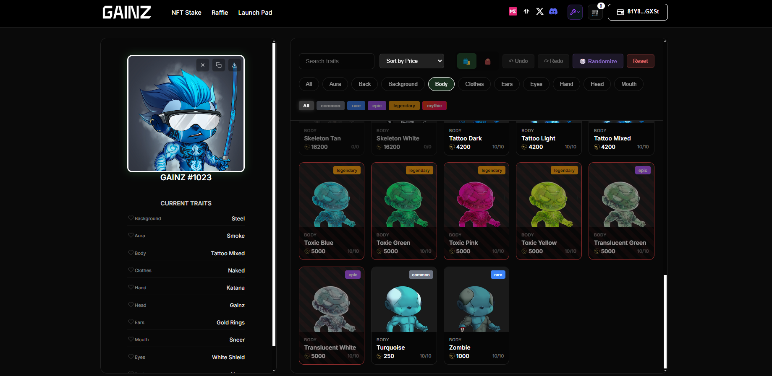This screenshot has width=772, height=376.
Task: Open the shopping cart
Action: [595, 13]
